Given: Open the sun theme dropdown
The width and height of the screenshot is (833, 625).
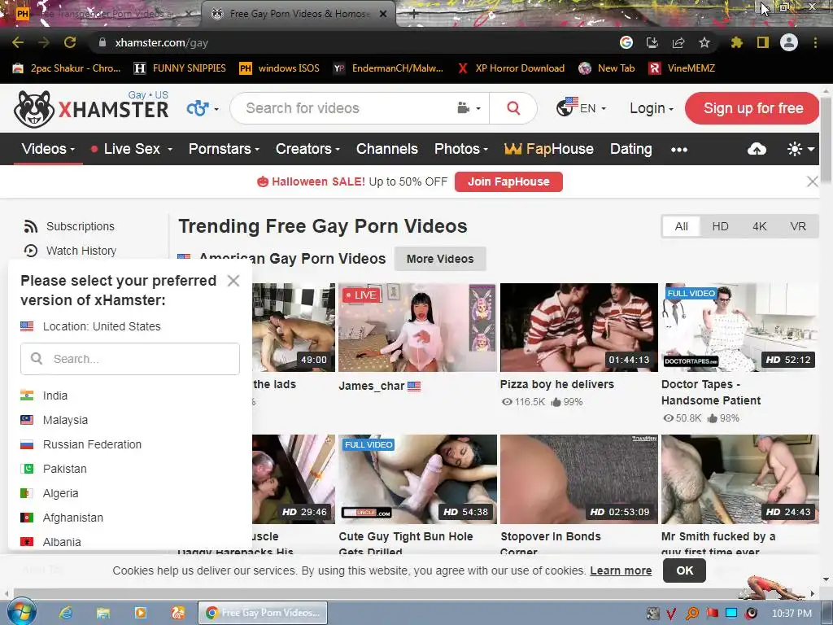Looking at the screenshot, I should 800,150.
